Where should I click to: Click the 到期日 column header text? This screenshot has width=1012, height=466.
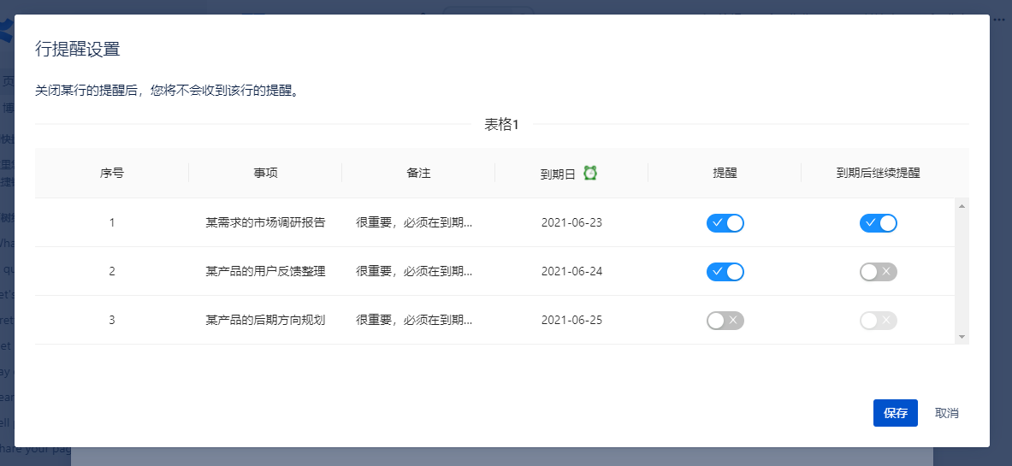(558, 174)
